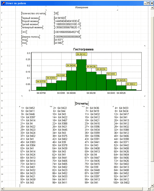Click the tallest green histogram bar
Image resolution: width=154 pixels, height=191 pixels.
81,75
